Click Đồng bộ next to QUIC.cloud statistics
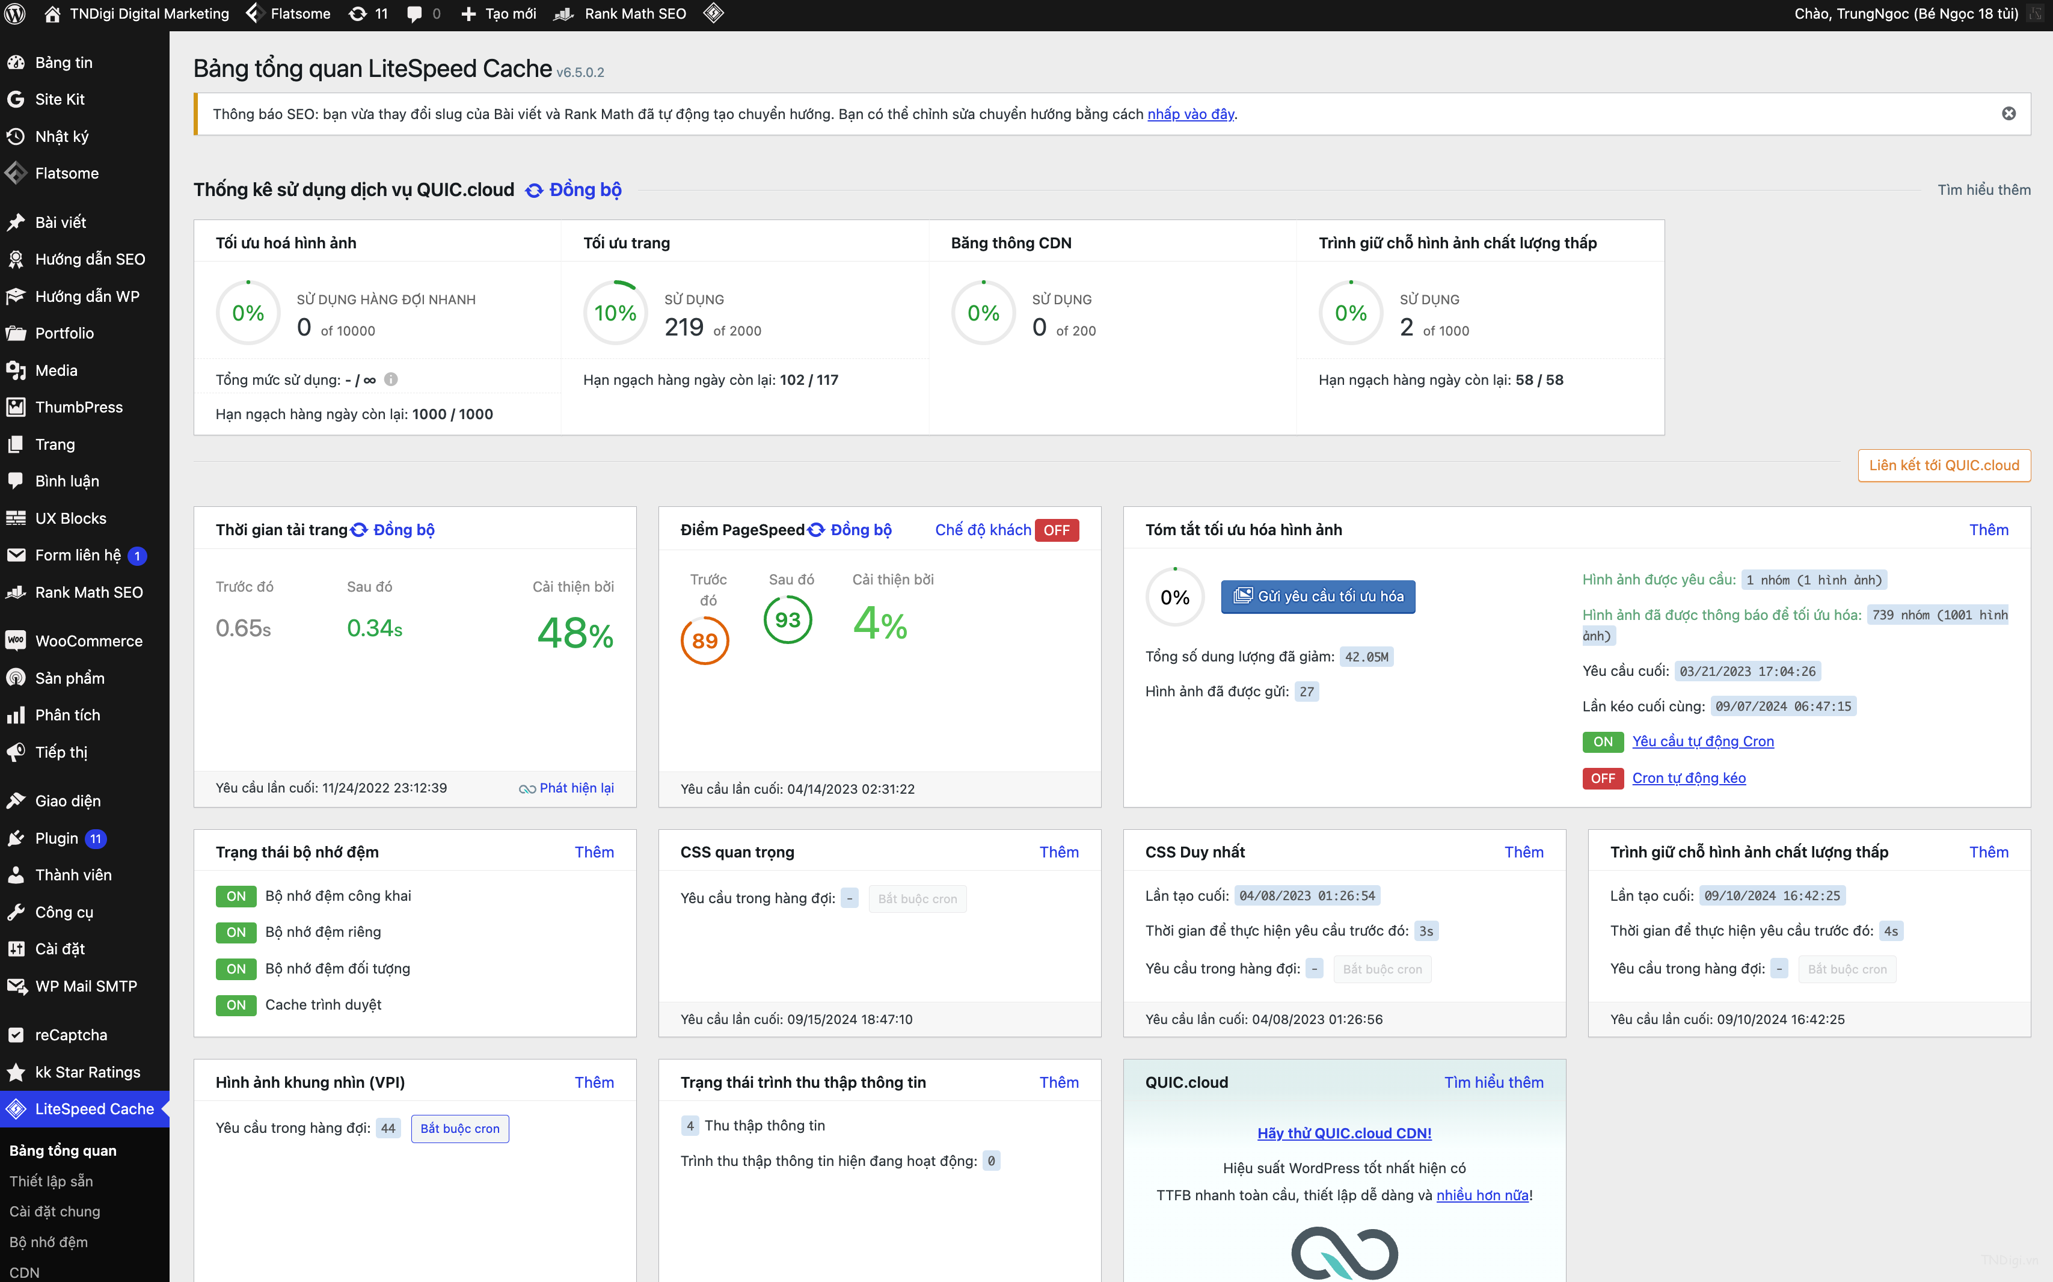 click(x=574, y=190)
